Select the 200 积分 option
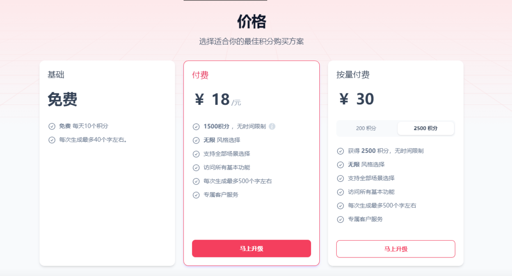Image resolution: width=512 pixels, height=276 pixels. tap(366, 128)
